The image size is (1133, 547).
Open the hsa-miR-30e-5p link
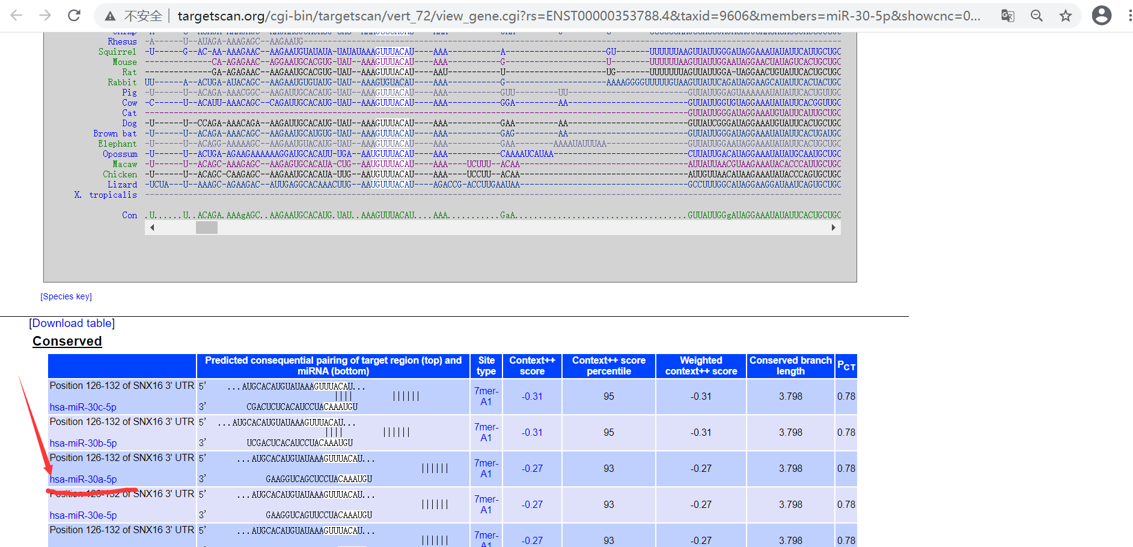(83, 515)
